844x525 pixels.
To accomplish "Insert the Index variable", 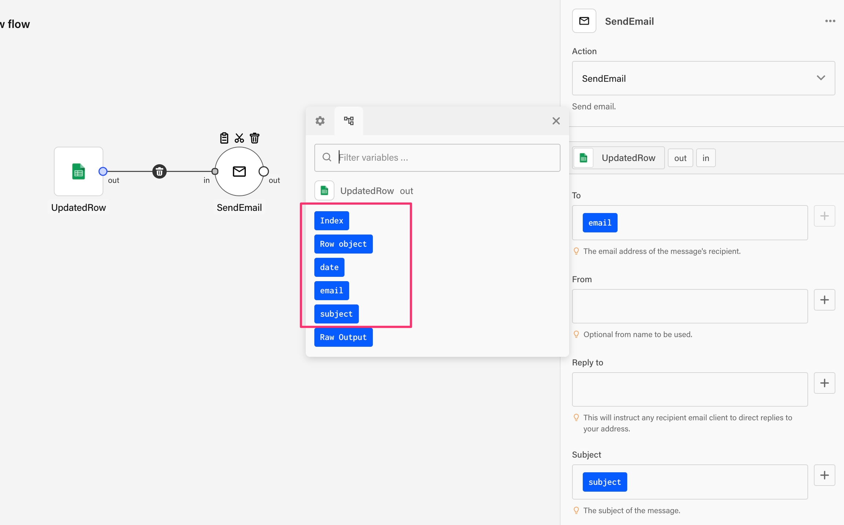I will coord(332,221).
